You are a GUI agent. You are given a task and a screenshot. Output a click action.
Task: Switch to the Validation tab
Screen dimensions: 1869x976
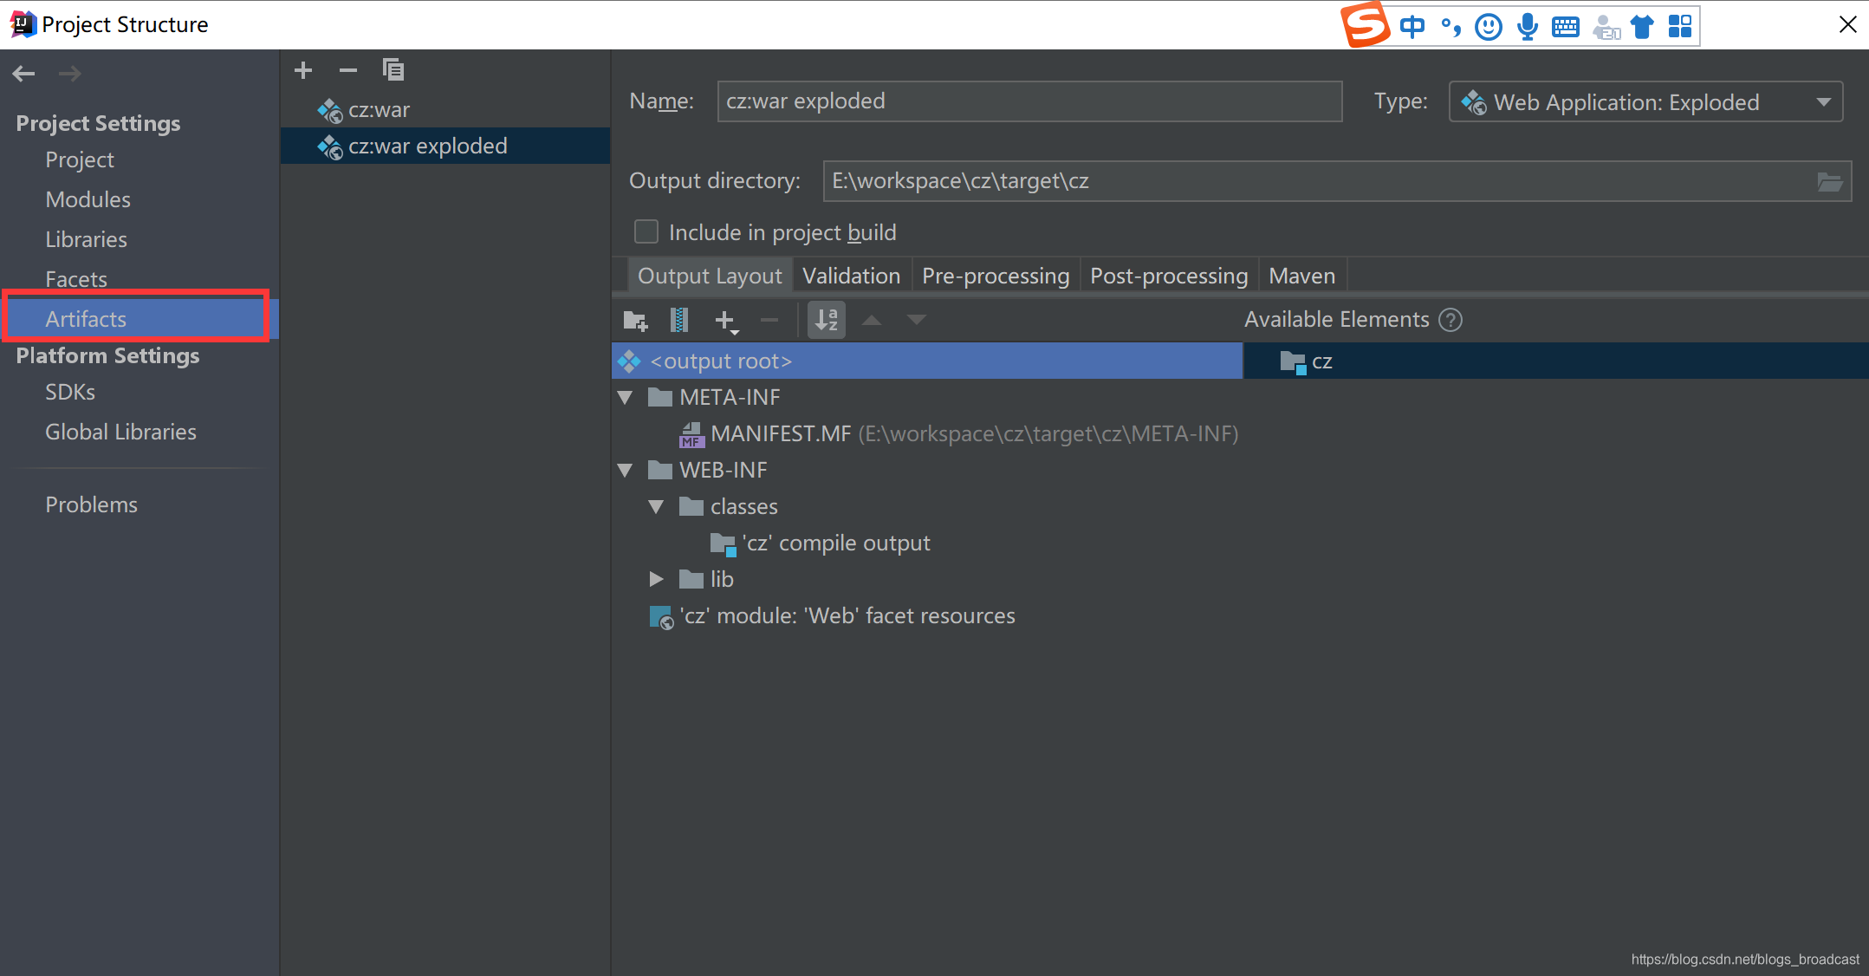click(851, 276)
